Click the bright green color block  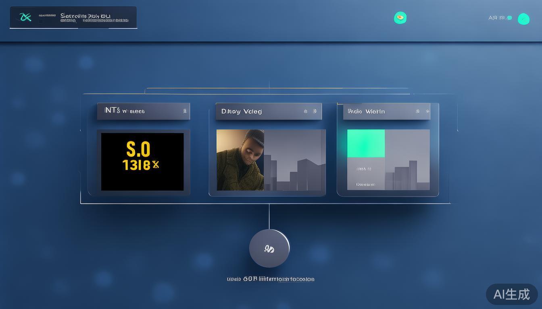coord(366,143)
